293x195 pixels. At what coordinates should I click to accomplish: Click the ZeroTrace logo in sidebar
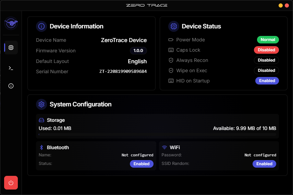[x=11, y=23]
